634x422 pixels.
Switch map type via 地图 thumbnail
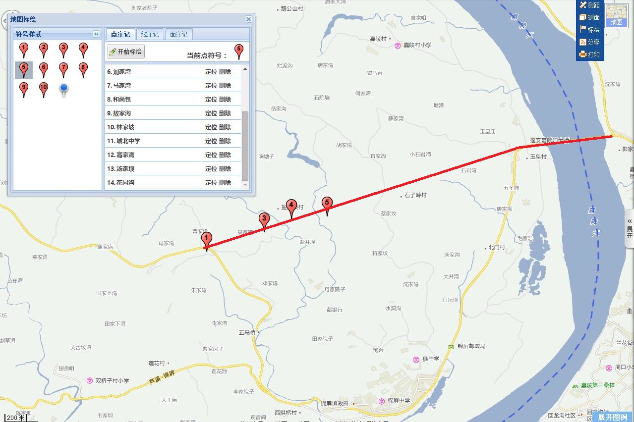[x=616, y=15]
